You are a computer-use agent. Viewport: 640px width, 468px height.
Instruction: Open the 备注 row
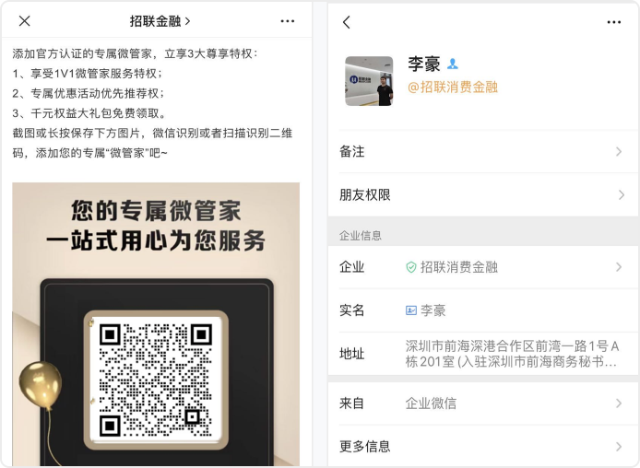[483, 152]
